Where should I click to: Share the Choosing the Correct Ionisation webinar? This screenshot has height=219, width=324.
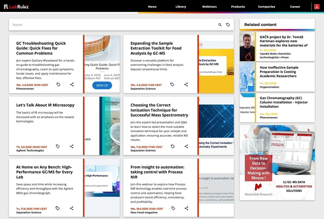186,146
